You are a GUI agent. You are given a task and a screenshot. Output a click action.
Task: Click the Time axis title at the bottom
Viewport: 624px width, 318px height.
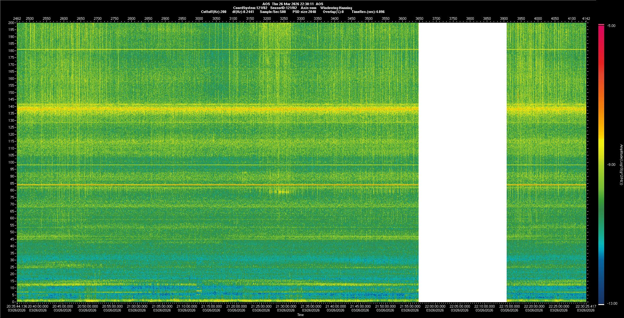pos(300,315)
